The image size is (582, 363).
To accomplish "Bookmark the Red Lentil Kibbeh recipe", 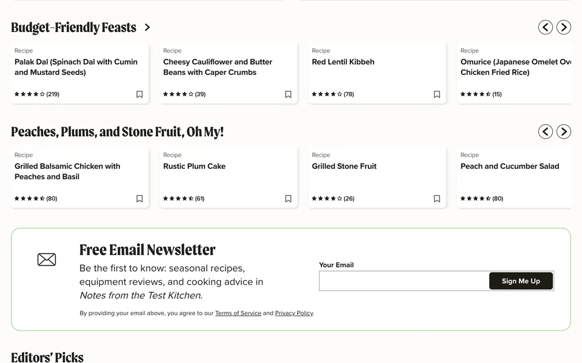I will [x=437, y=94].
